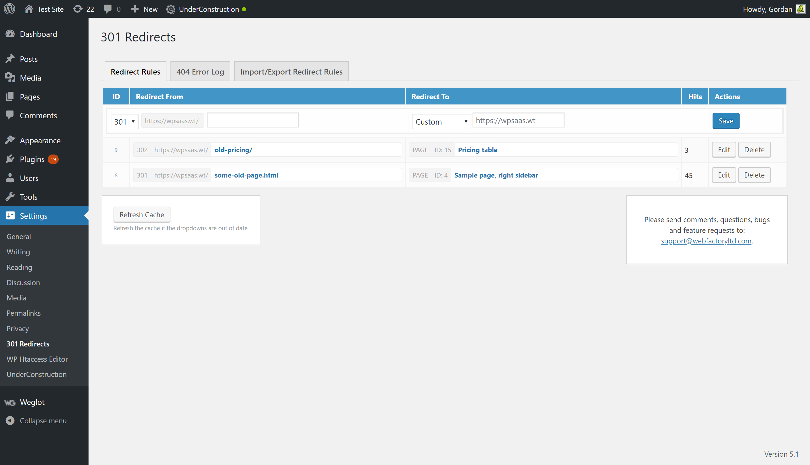
Task: Click Delete on some-old-page.html redirect
Action: [754, 175]
